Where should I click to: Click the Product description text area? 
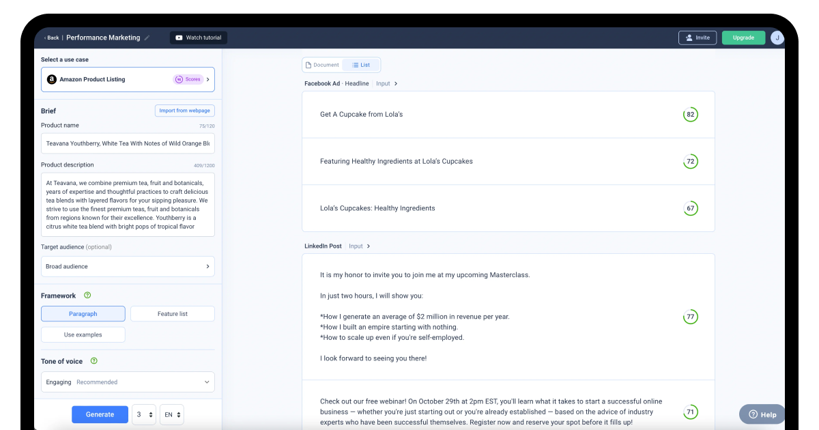tap(128, 205)
